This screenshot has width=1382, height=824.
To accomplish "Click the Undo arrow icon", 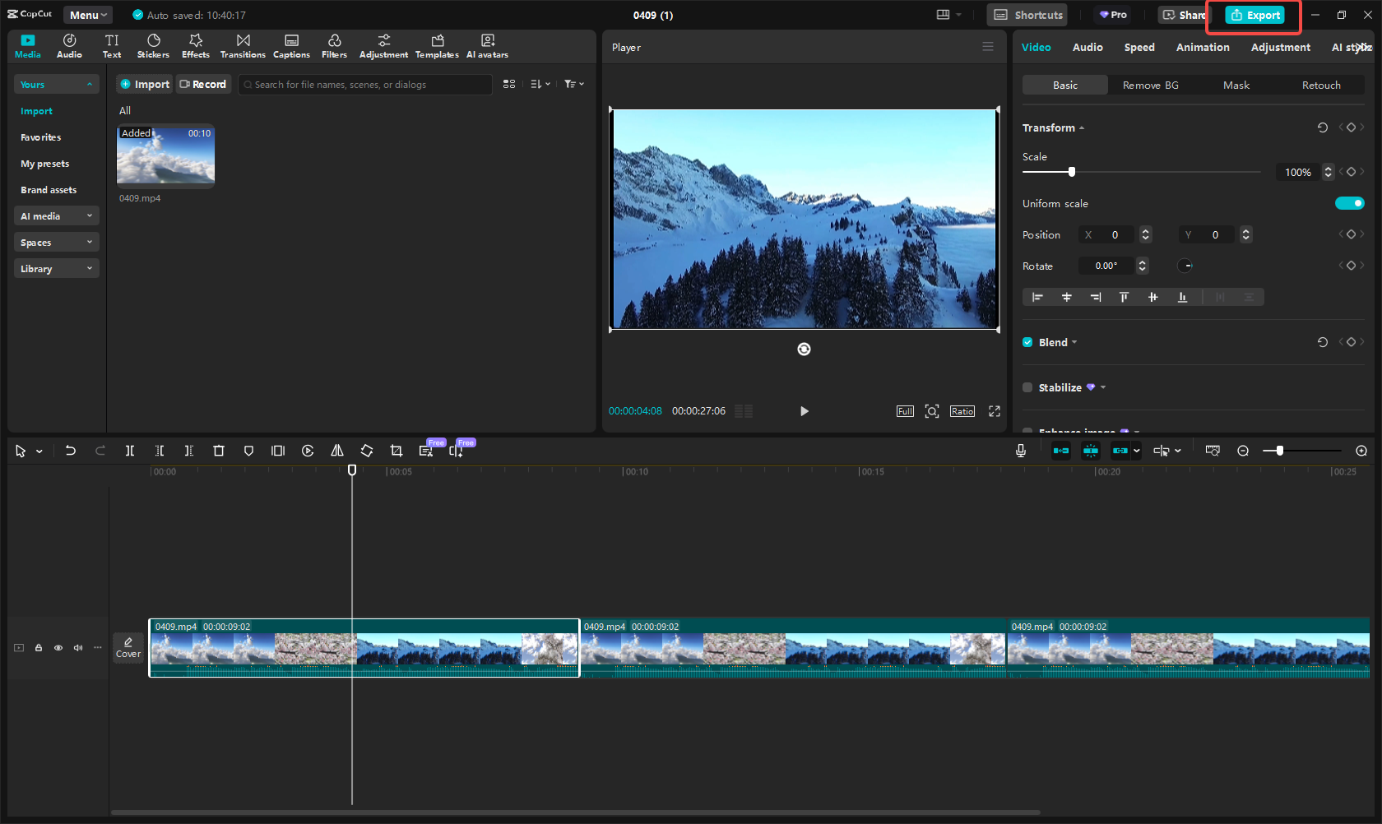I will [x=71, y=451].
